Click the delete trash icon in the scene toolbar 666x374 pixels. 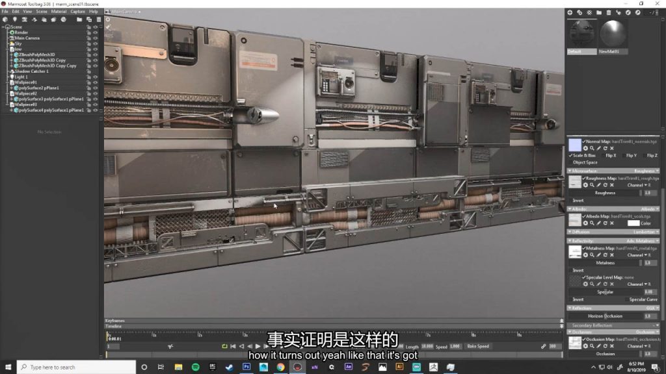(98, 19)
